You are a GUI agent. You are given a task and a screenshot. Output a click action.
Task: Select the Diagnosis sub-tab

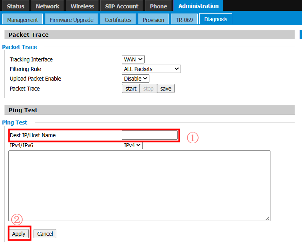click(216, 19)
